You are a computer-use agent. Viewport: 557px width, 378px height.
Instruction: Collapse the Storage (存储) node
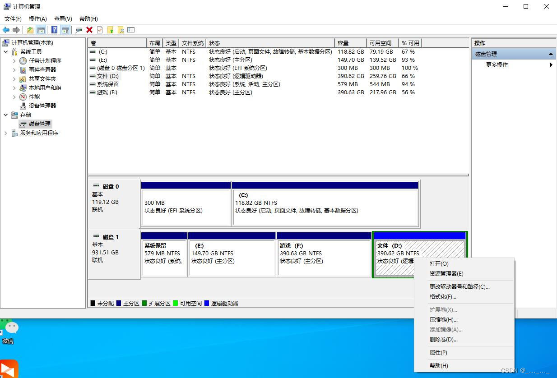coord(5,115)
